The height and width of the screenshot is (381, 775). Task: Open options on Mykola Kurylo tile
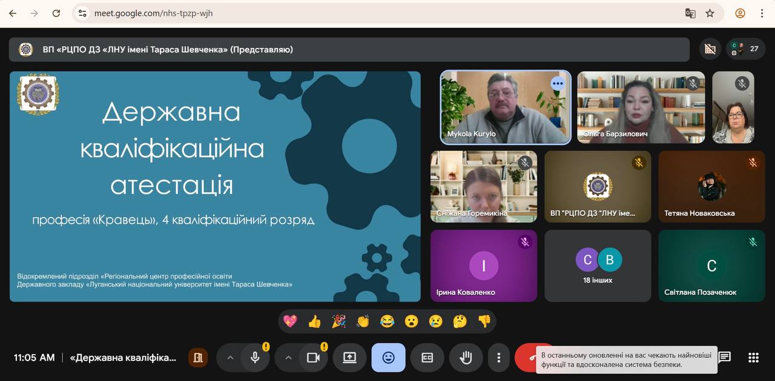(558, 83)
